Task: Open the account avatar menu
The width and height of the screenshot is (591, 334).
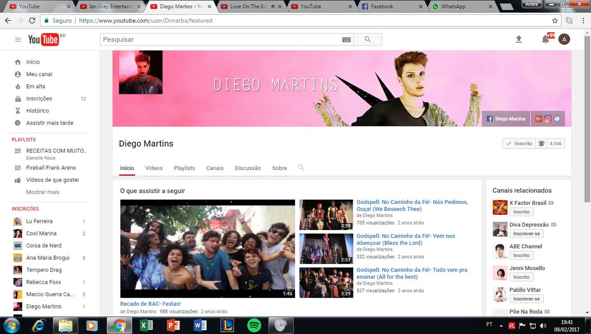Action: point(564,39)
